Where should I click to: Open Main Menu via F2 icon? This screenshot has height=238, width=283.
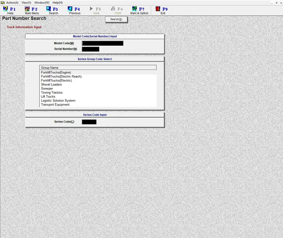(27, 9)
